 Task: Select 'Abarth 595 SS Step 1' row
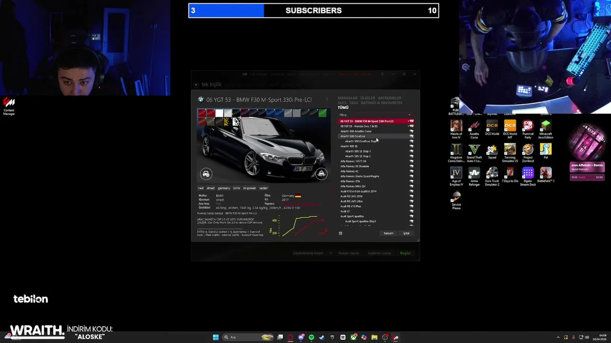coord(376,151)
